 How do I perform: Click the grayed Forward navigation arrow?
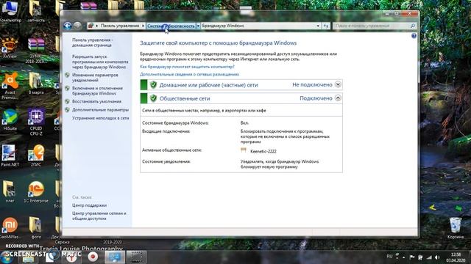77,26
